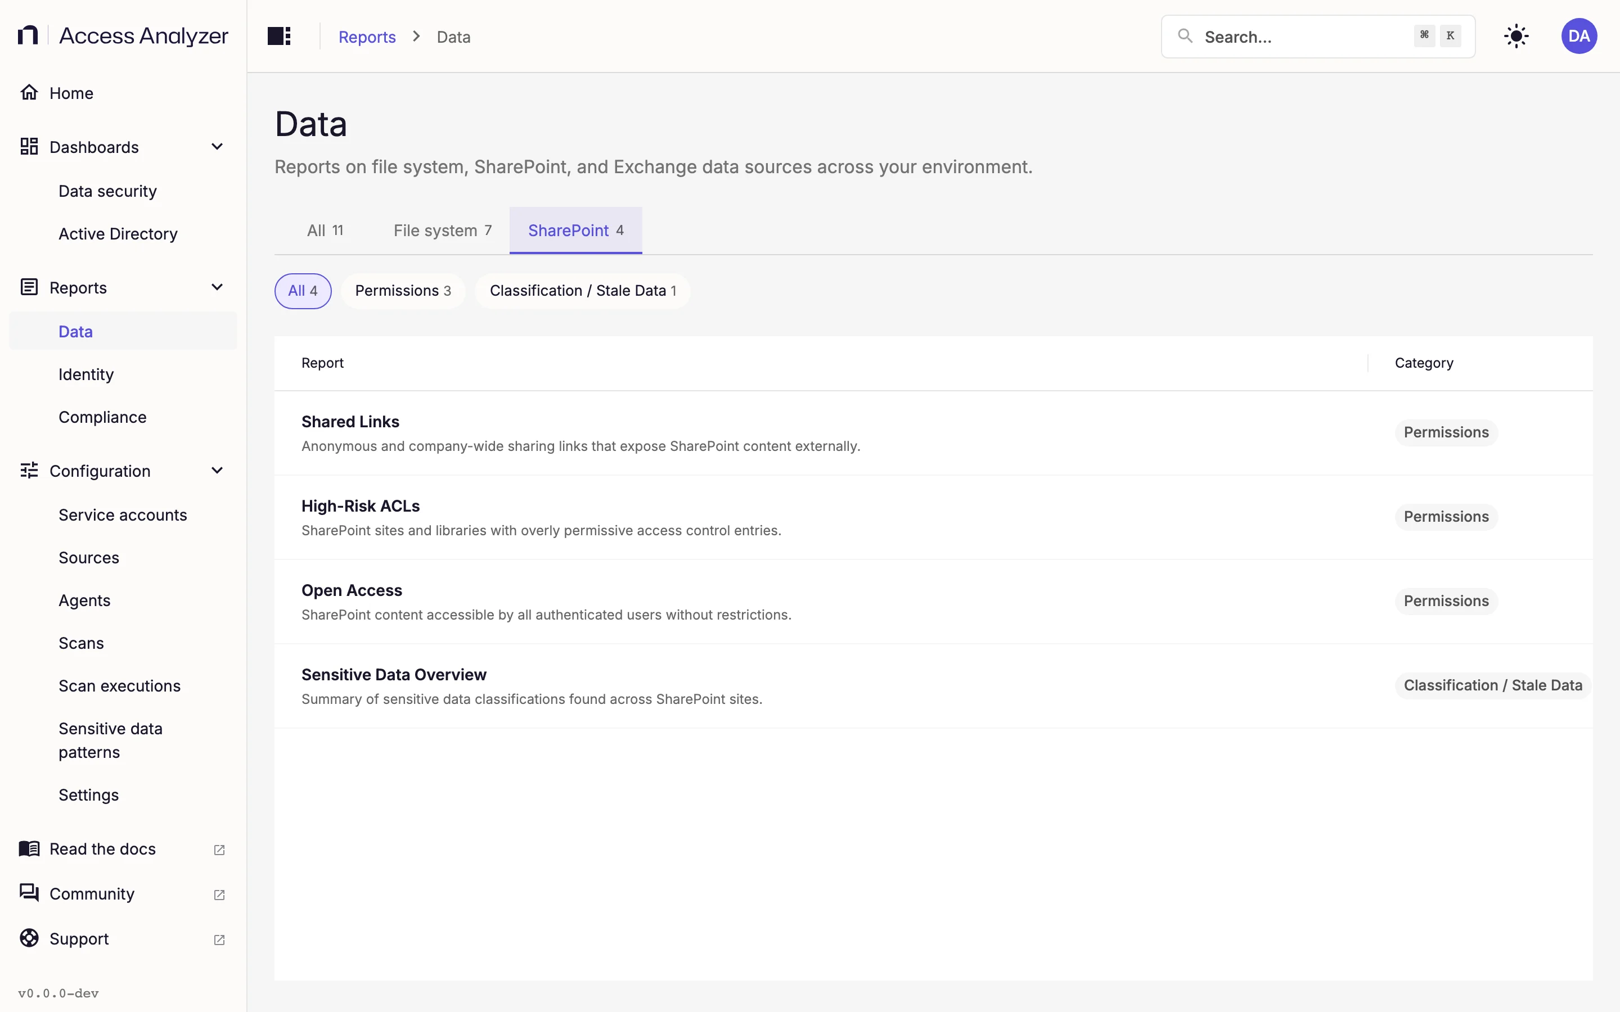Click the Dashboards grid icon
Screen dimensions: 1620x1012
(x=29, y=147)
